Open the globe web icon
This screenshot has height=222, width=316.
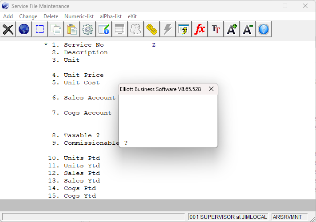(24, 30)
